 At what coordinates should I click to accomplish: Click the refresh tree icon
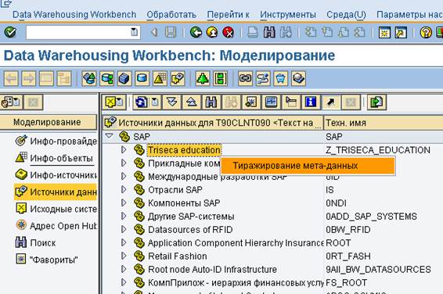point(141,102)
